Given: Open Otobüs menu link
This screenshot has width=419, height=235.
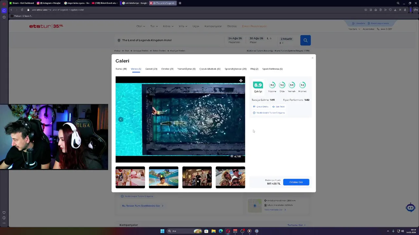Looking at the screenshot, I should click(x=232, y=26).
